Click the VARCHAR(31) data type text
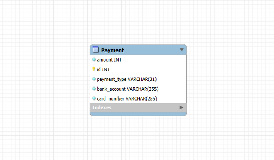 [x=142, y=79]
